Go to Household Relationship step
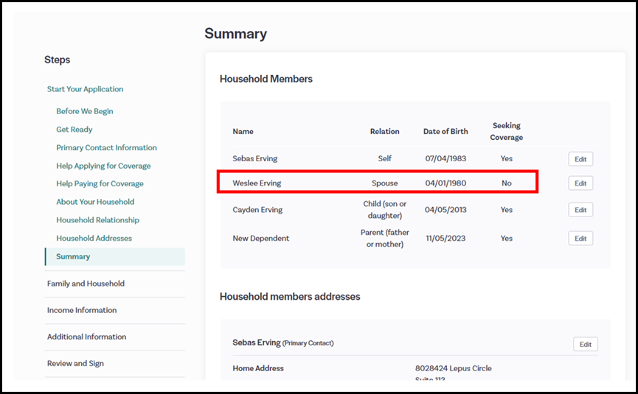Screen dimensions: 638x394 pyautogui.click(x=97, y=220)
